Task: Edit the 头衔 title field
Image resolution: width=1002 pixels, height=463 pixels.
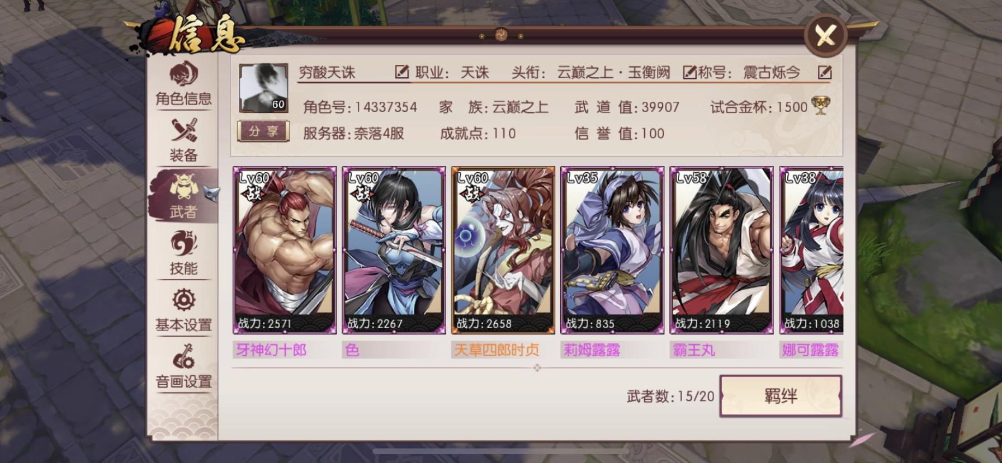Action: [x=689, y=72]
